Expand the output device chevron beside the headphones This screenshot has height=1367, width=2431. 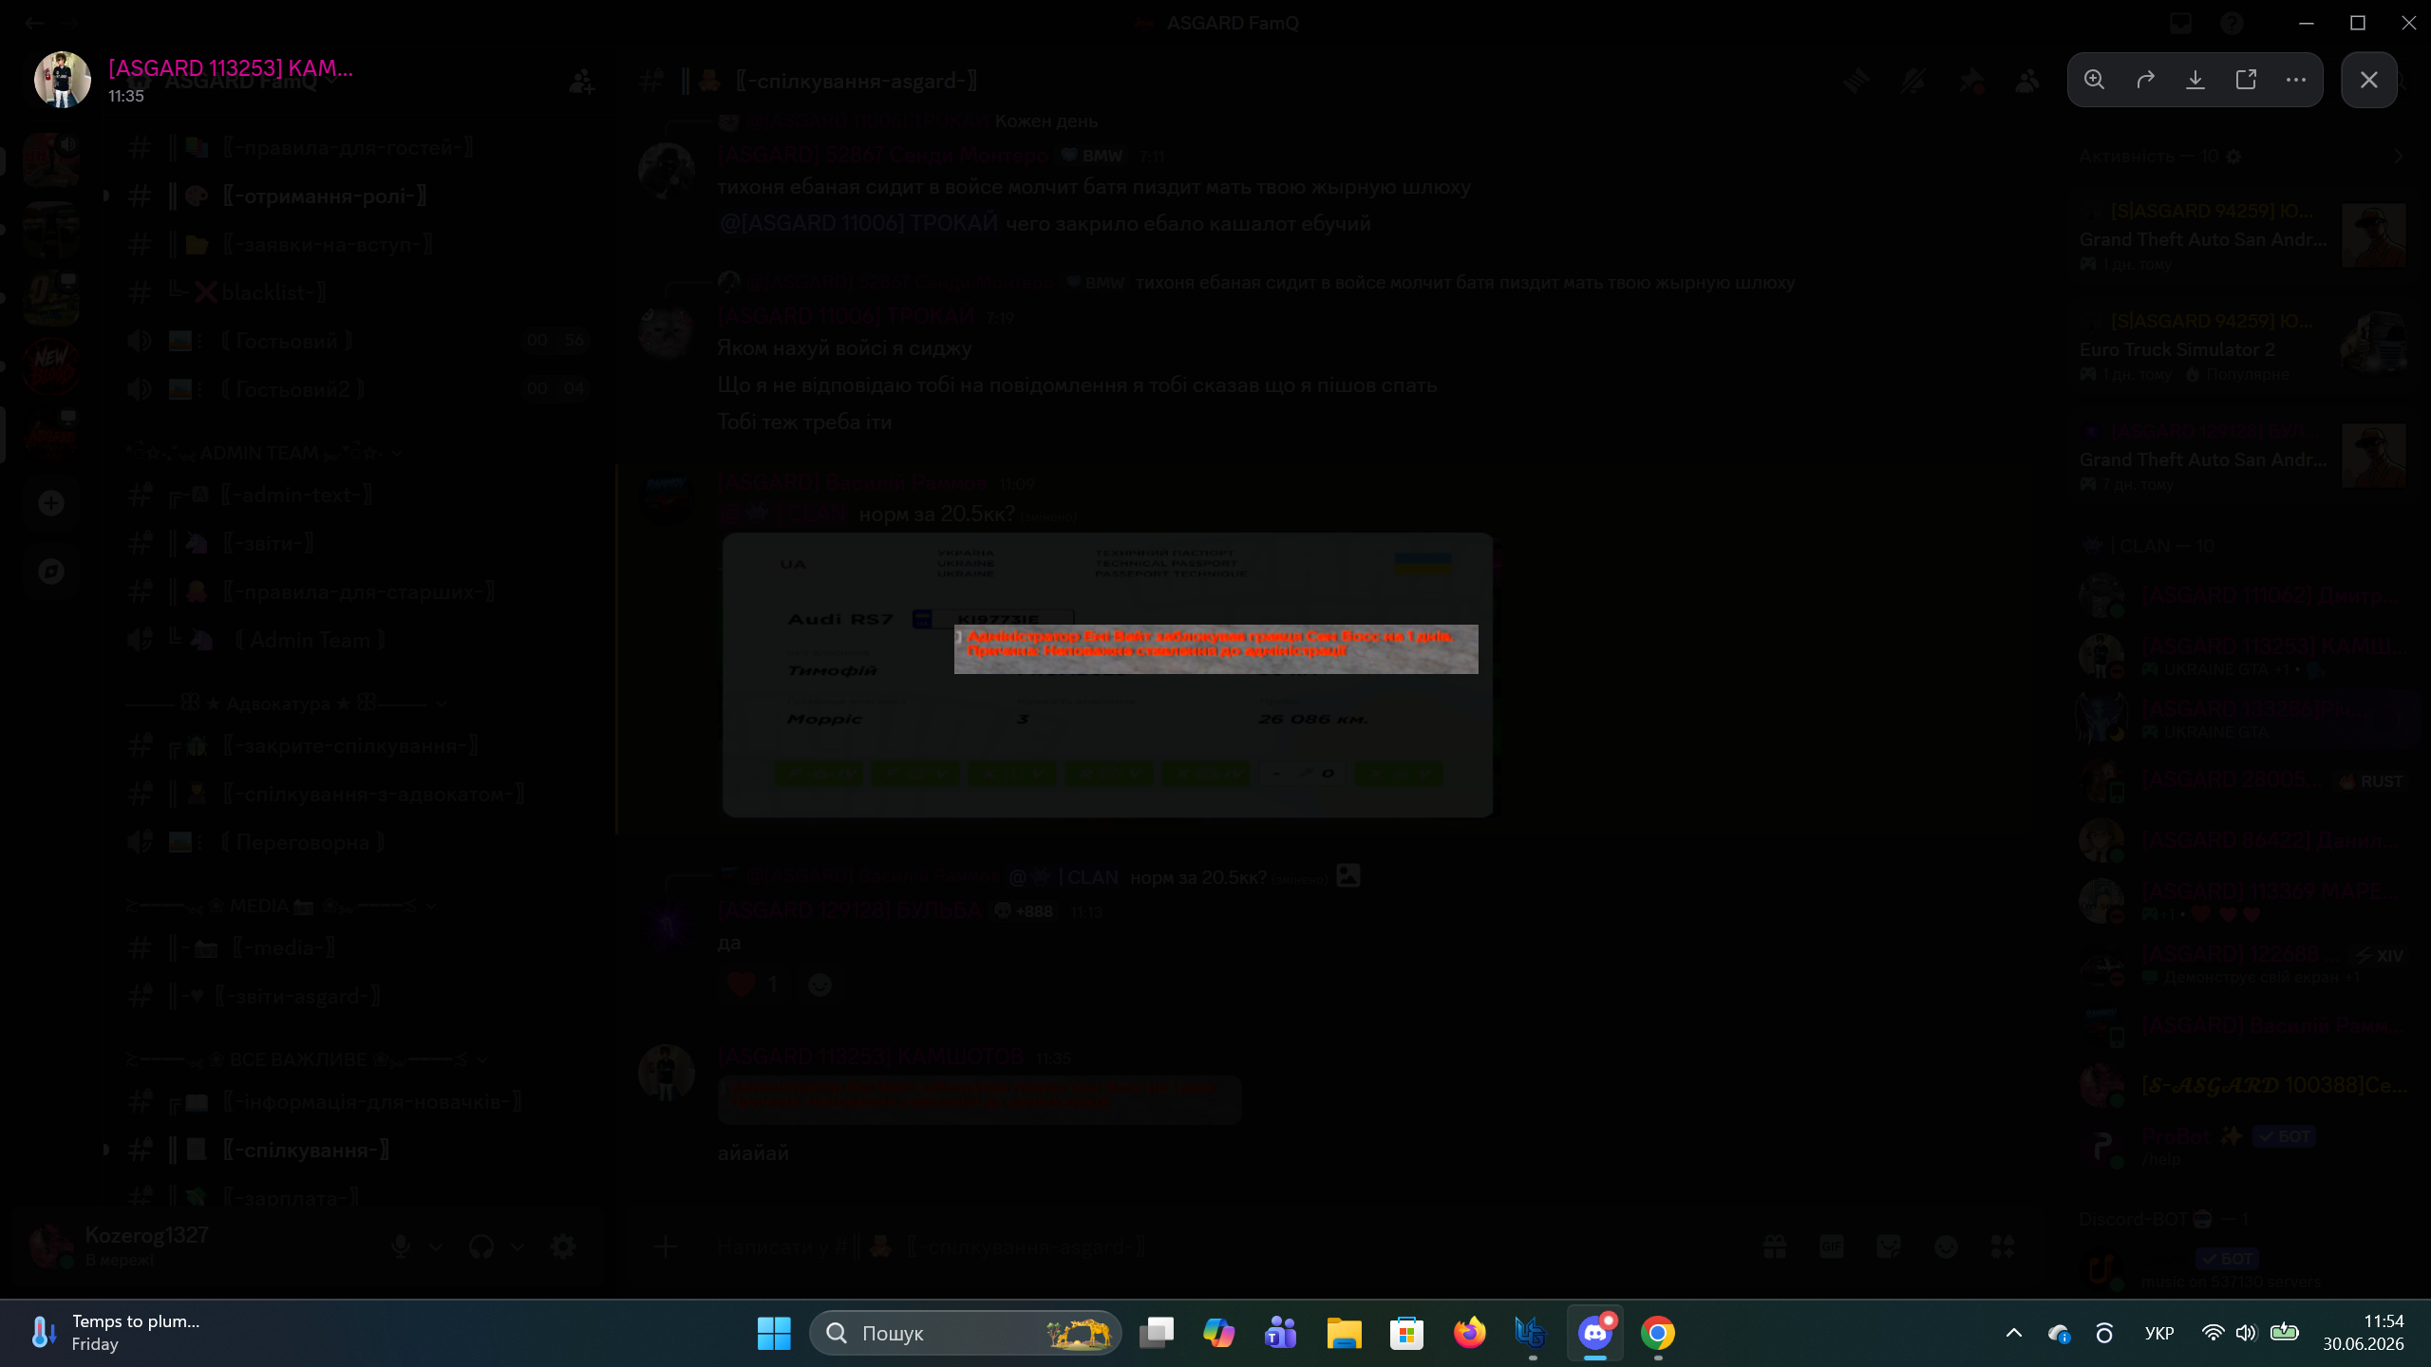pyautogui.click(x=518, y=1246)
